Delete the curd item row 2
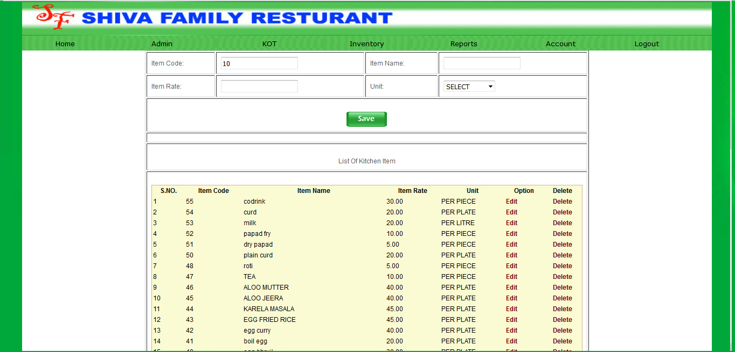Image resolution: width=735 pixels, height=352 pixels. point(563,212)
